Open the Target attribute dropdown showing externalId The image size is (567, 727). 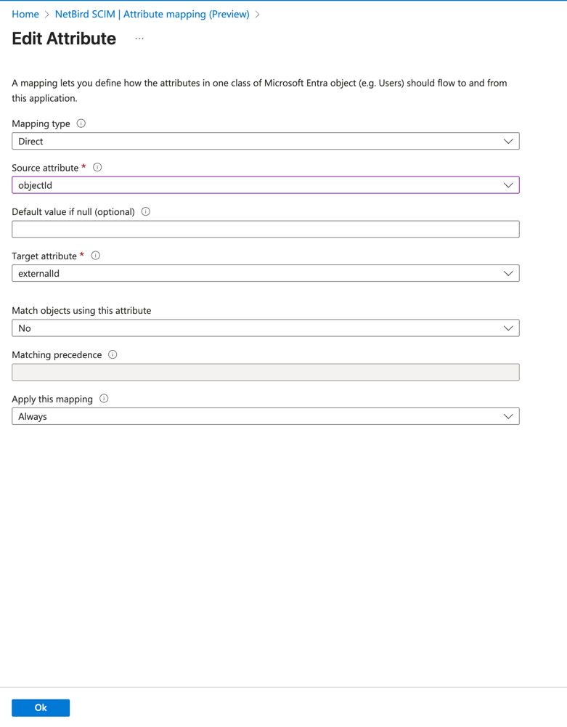click(508, 273)
